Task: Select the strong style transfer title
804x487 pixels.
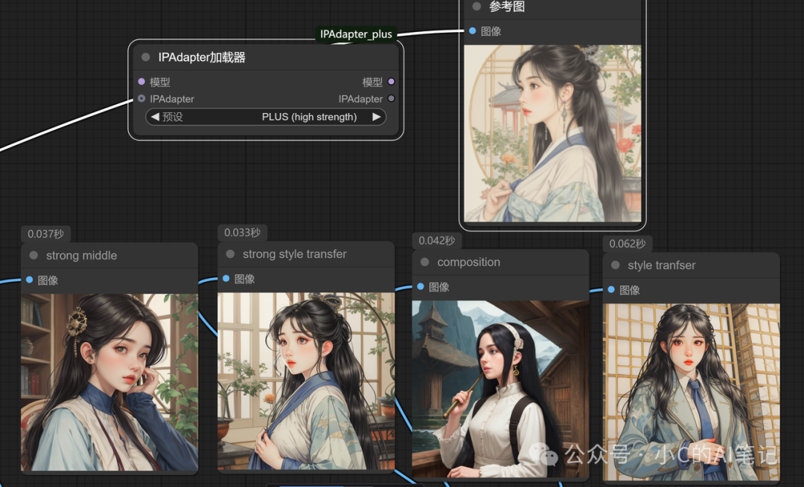Action: (x=294, y=254)
